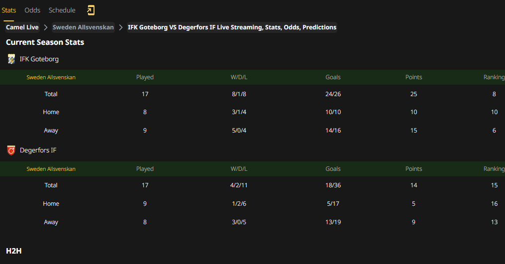505x264 pixels.
Task: Go to Camel Live breadcrumb link
Action: pyautogui.click(x=22, y=27)
